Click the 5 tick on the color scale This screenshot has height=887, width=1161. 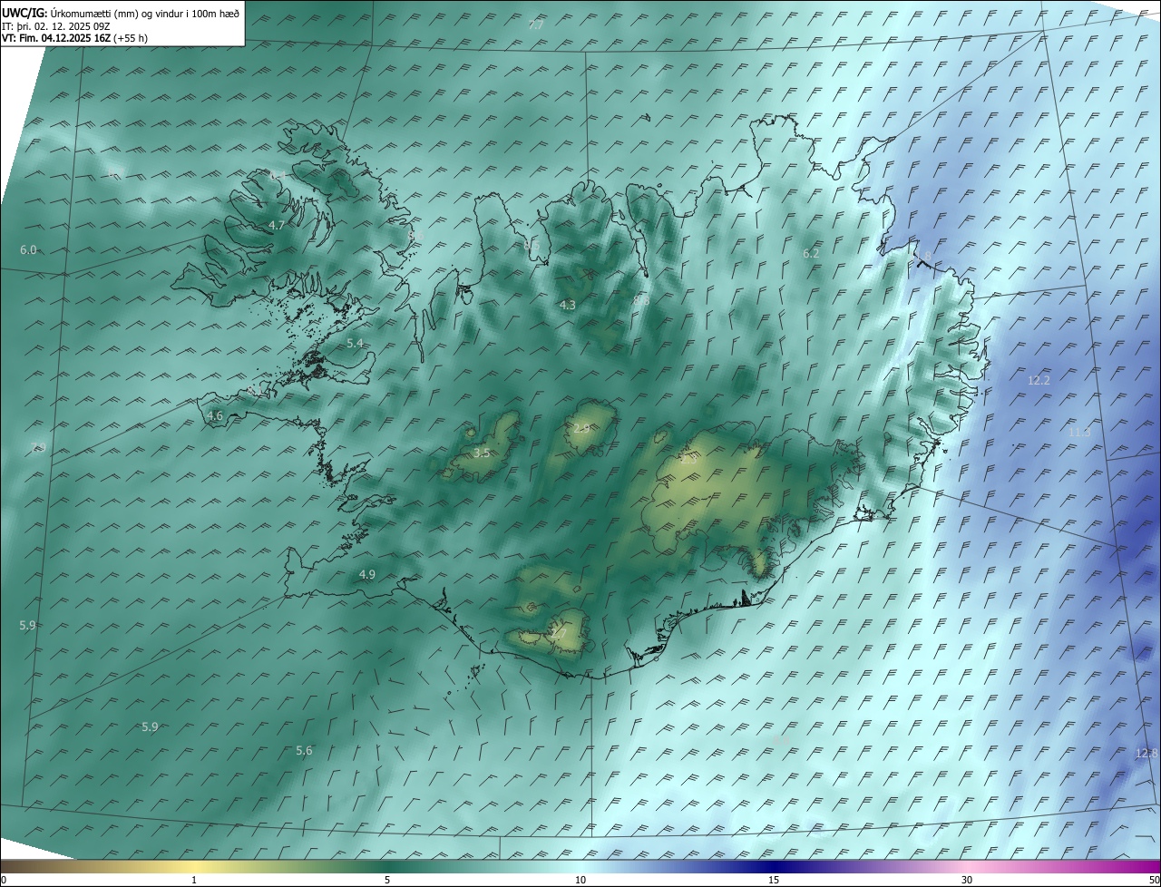pos(387,880)
